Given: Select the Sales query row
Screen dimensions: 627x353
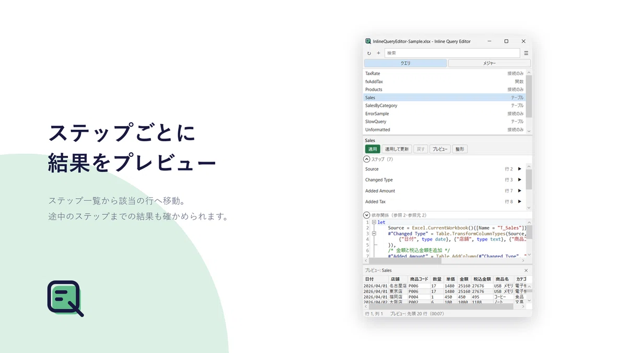Looking at the screenshot, I should pos(444,98).
